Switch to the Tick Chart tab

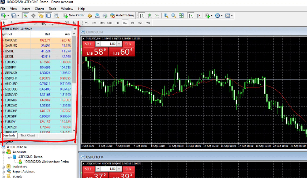28,135
